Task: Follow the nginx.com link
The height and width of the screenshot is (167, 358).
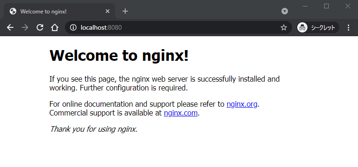Action: pyautogui.click(x=180, y=113)
